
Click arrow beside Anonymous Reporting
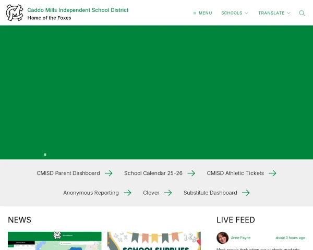point(127,193)
